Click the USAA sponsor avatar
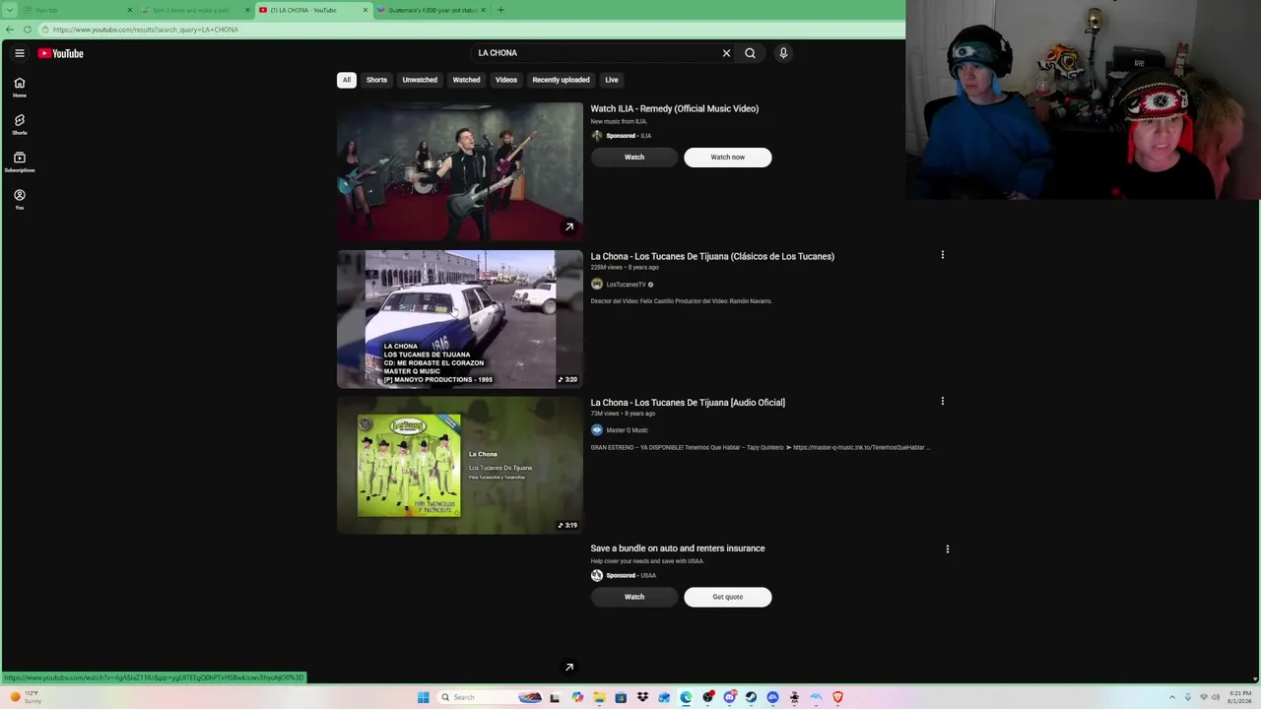The image size is (1261, 709). pyautogui.click(x=596, y=575)
